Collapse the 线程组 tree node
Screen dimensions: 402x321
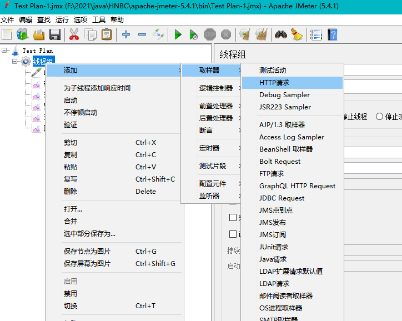(x=15, y=61)
